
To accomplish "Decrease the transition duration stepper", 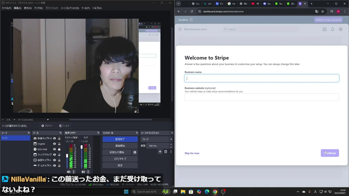I will pos(171,147).
